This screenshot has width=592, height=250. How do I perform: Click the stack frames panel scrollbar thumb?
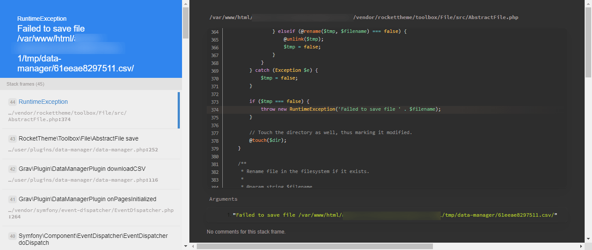(x=185, y=23)
